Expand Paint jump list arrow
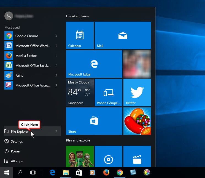The height and width of the screenshot is (178, 205). point(56,75)
